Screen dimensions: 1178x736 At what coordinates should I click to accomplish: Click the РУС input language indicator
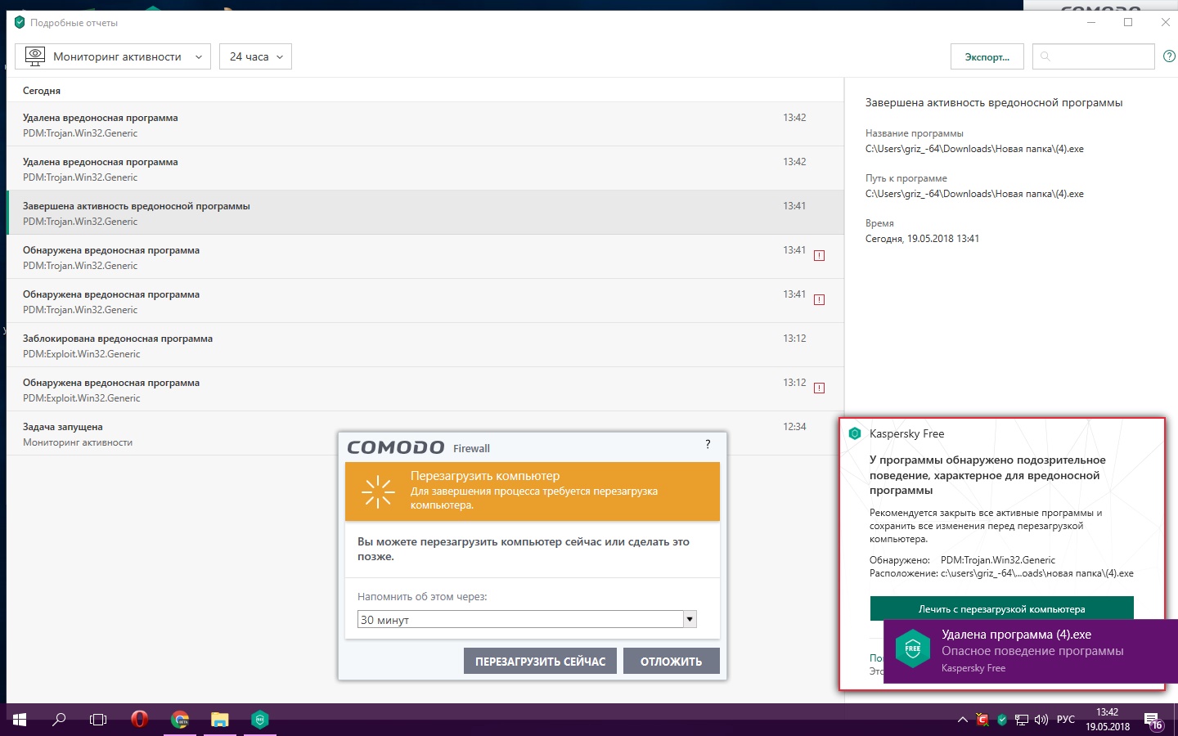point(1066,720)
